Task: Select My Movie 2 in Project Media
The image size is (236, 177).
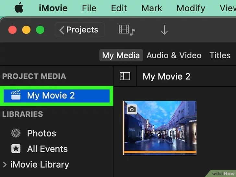Action: pos(56,96)
